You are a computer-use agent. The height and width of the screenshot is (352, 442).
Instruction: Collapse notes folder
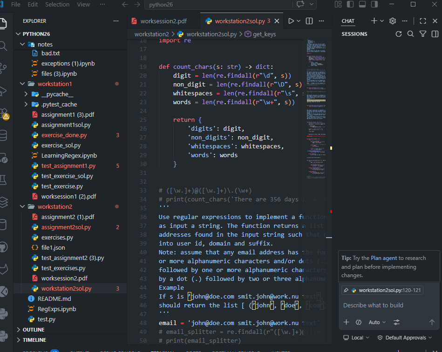pyautogui.click(x=22, y=45)
